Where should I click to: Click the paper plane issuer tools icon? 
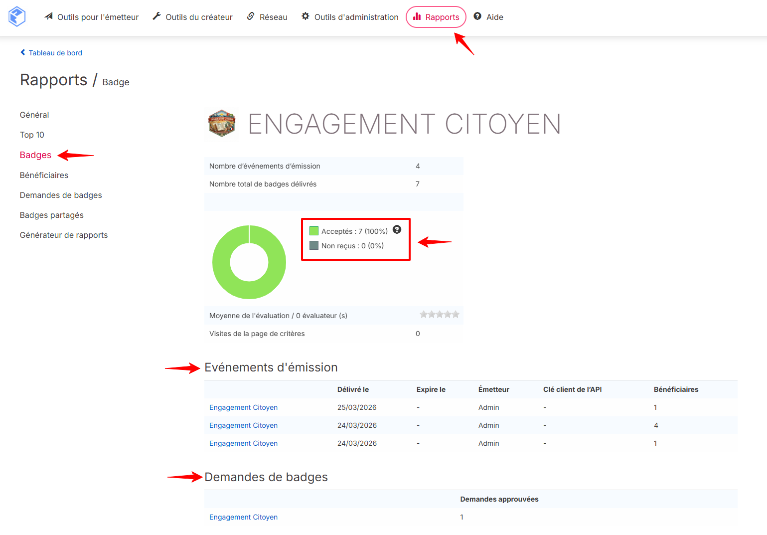point(48,16)
